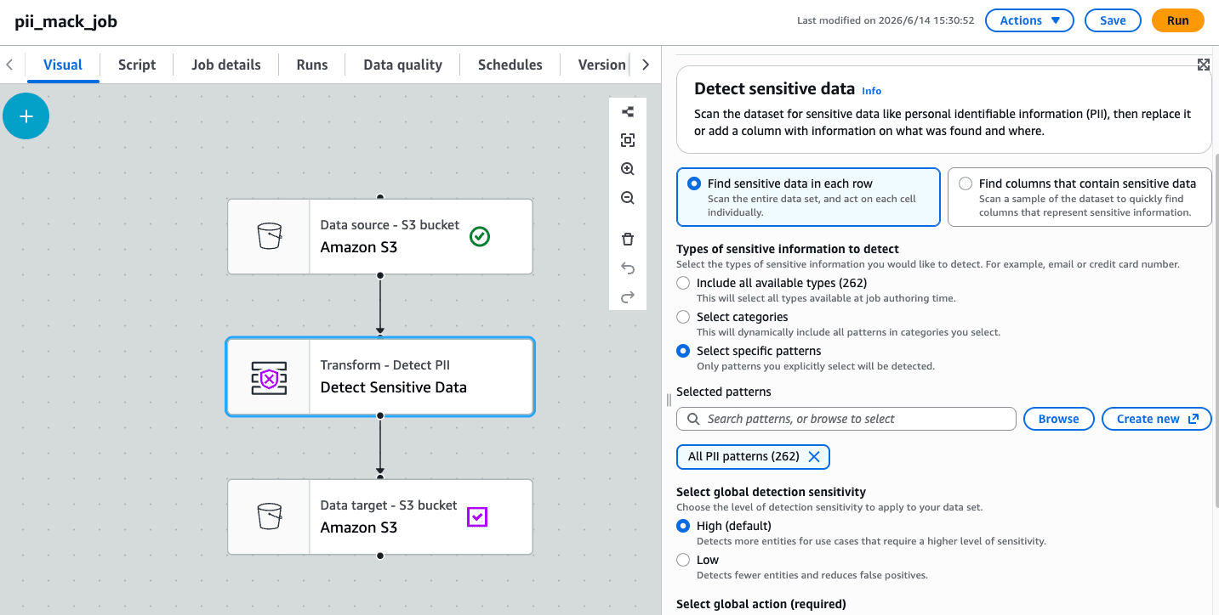The width and height of the screenshot is (1219, 615).
Task: Zoom out on the canvas
Action: point(628,198)
